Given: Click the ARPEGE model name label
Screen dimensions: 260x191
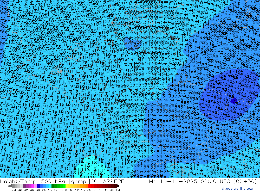Looking at the screenshot, I should tap(114, 181).
